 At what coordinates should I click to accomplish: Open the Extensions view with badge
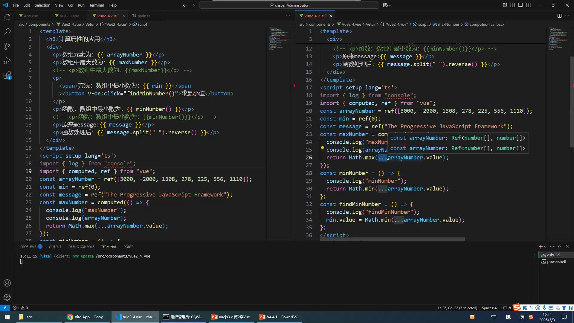(7, 75)
